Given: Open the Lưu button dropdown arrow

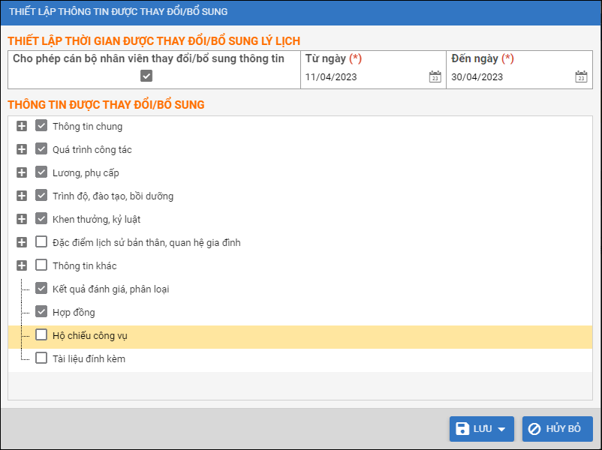Looking at the screenshot, I should (502, 429).
